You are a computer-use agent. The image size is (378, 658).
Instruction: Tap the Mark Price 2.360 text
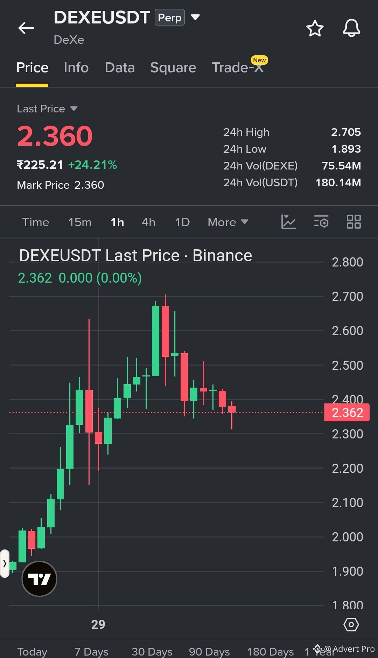click(x=61, y=185)
